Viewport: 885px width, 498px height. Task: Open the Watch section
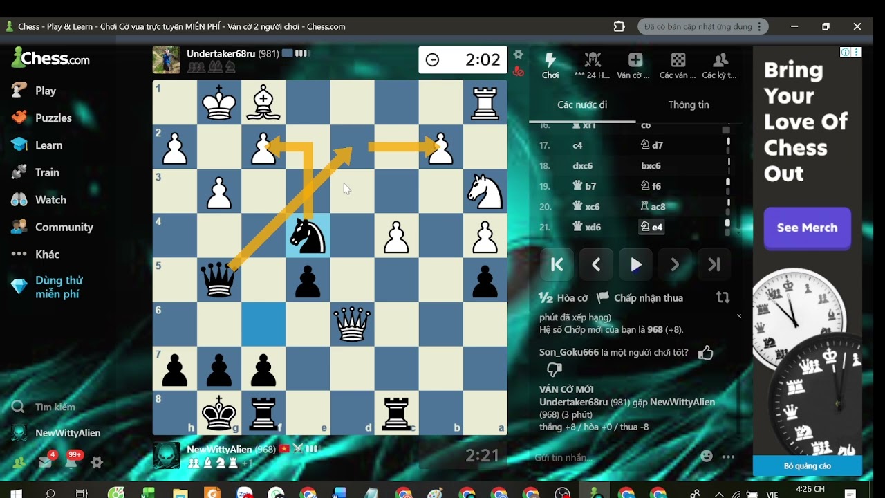tap(39, 200)
